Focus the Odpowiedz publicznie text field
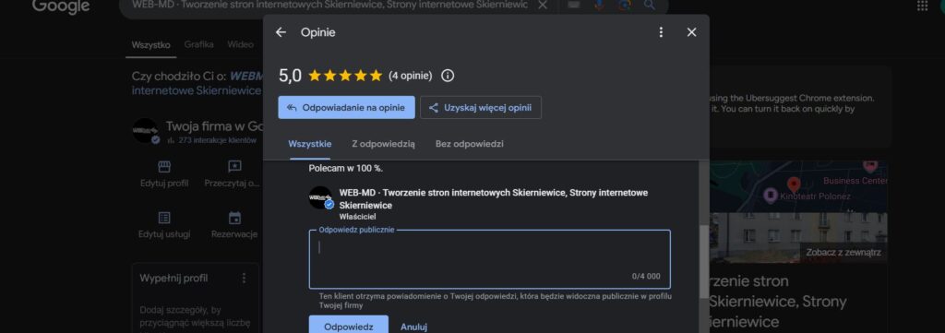945x333 pixels. pyautogui.click(x=489, y=259)
